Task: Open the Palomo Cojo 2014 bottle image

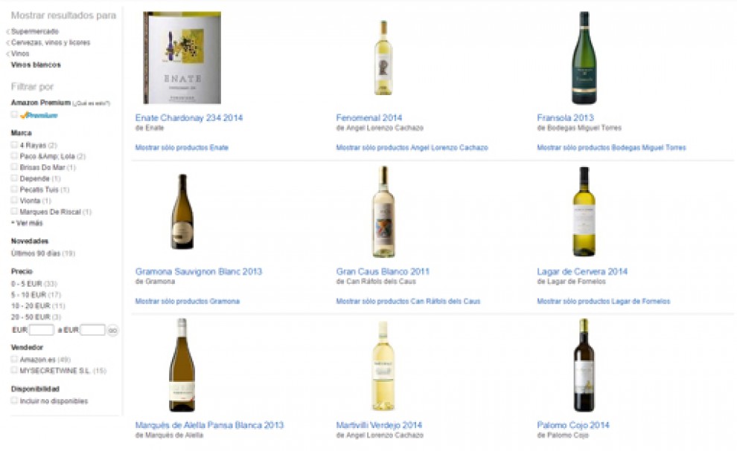Action: click(x=584, y=365)
